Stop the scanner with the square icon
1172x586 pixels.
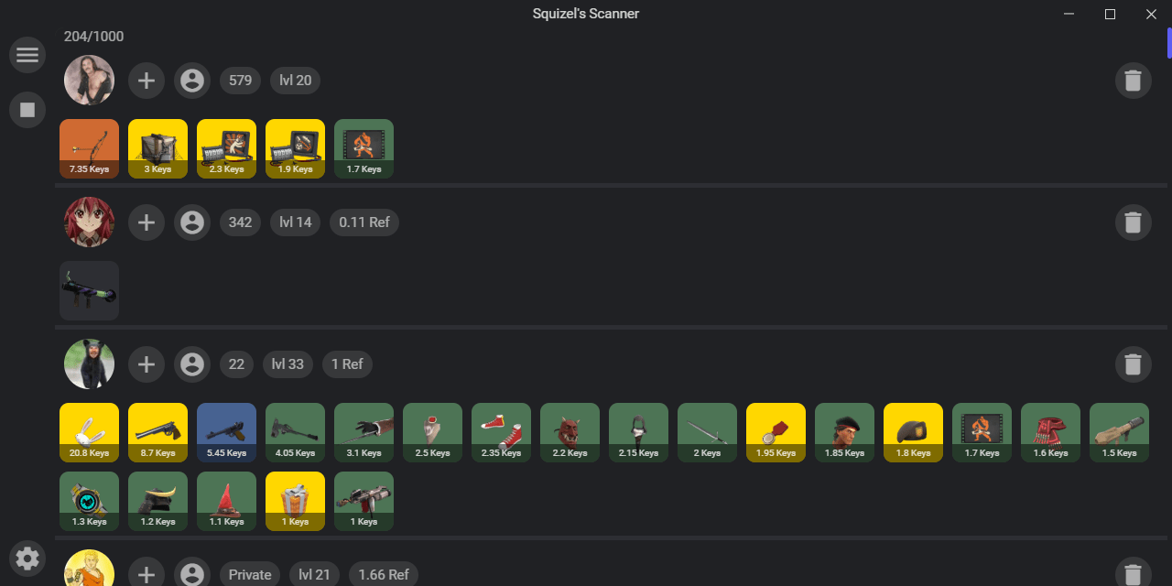(x=27, y=110)
